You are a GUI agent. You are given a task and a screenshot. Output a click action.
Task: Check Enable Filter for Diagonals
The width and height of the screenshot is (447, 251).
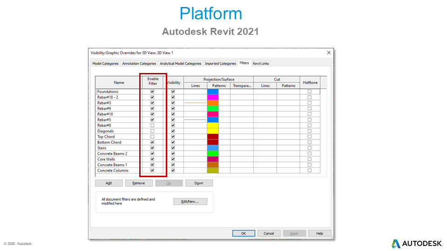(152, 131)
